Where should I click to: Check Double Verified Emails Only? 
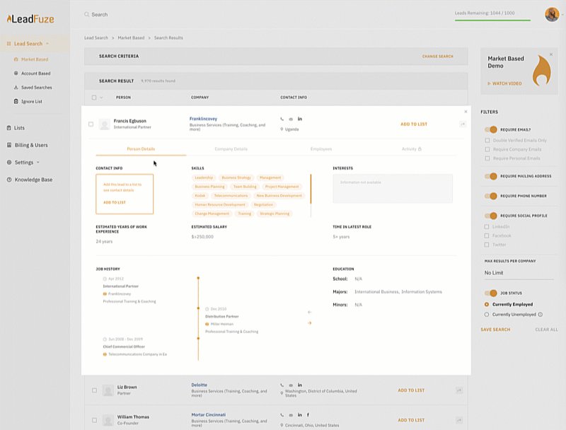(487, 140)
